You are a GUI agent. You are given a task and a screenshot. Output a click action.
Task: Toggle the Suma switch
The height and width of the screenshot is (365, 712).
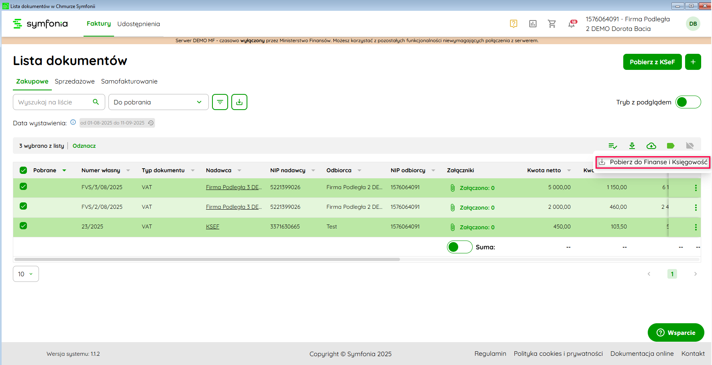pyautogui.click(x=459, y=247)
